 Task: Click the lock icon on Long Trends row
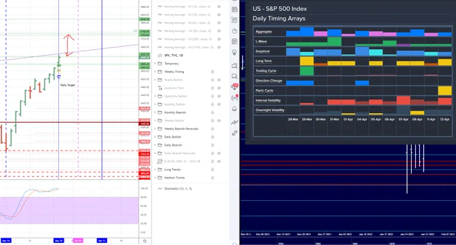click(x=213, y=169)
